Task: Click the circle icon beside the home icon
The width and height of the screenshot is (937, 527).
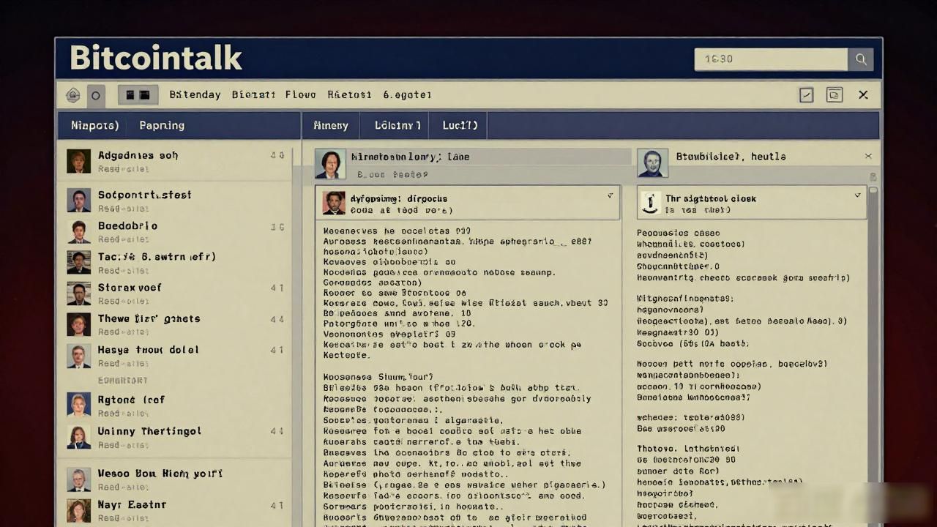Action: (96, 95)
